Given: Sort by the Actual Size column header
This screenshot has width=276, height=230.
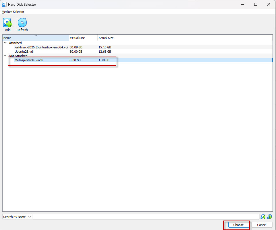Looking at the screenshot, I should click(x=106, y=38).
